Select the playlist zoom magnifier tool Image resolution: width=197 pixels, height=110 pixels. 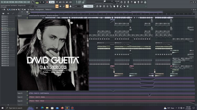23,9
